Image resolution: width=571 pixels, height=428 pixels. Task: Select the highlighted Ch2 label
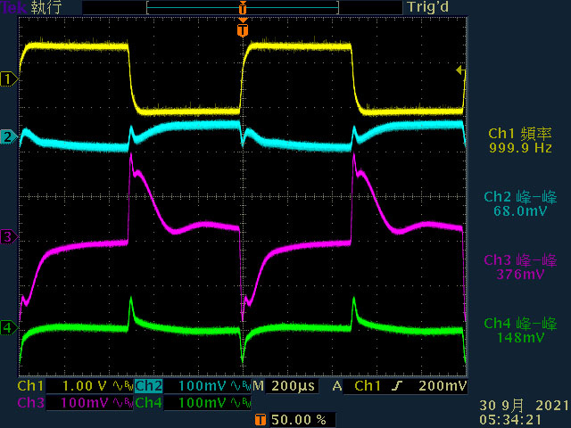click(149, 386)
